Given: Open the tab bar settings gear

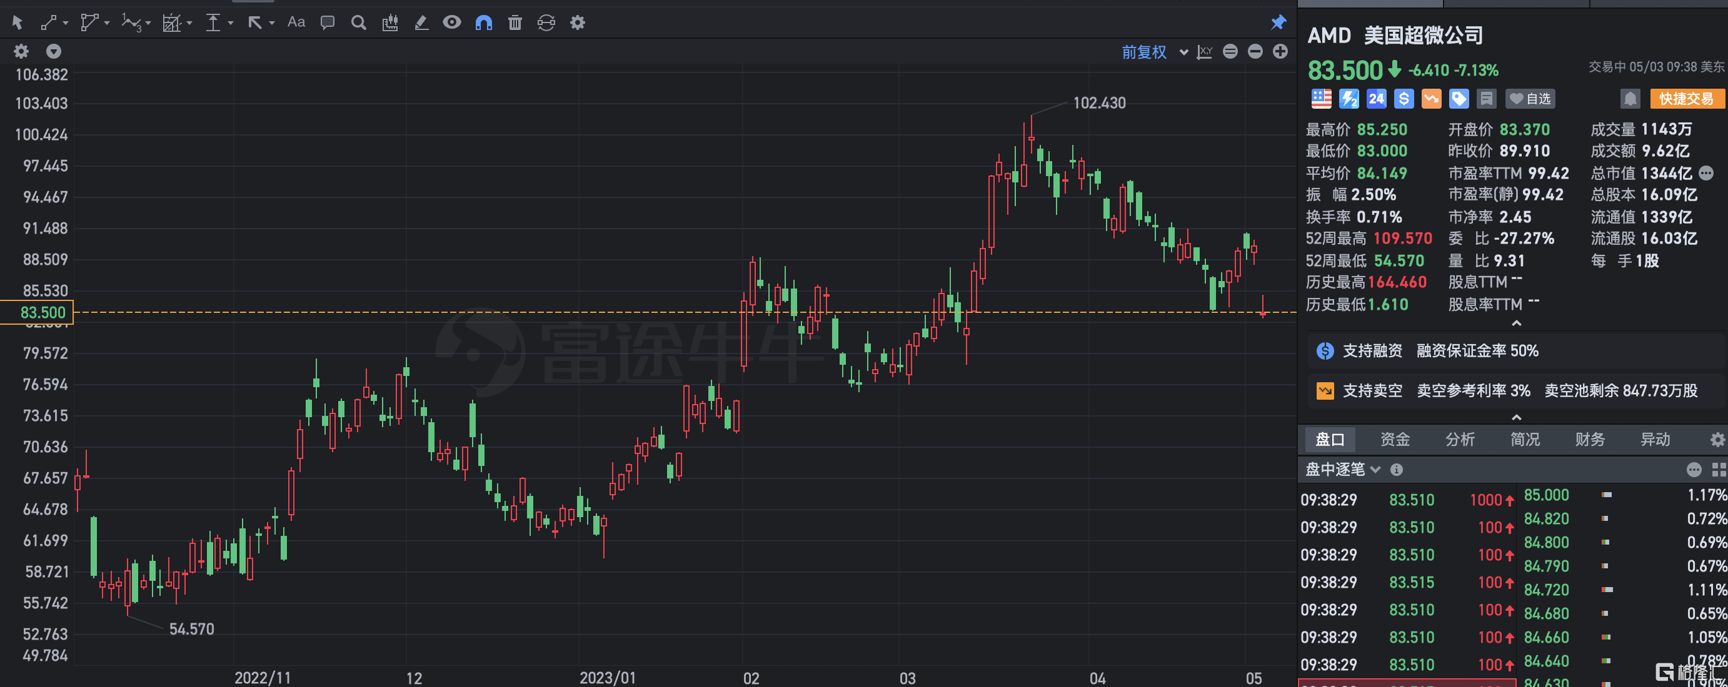Looking at the screenshot, I should [1717, 440].
